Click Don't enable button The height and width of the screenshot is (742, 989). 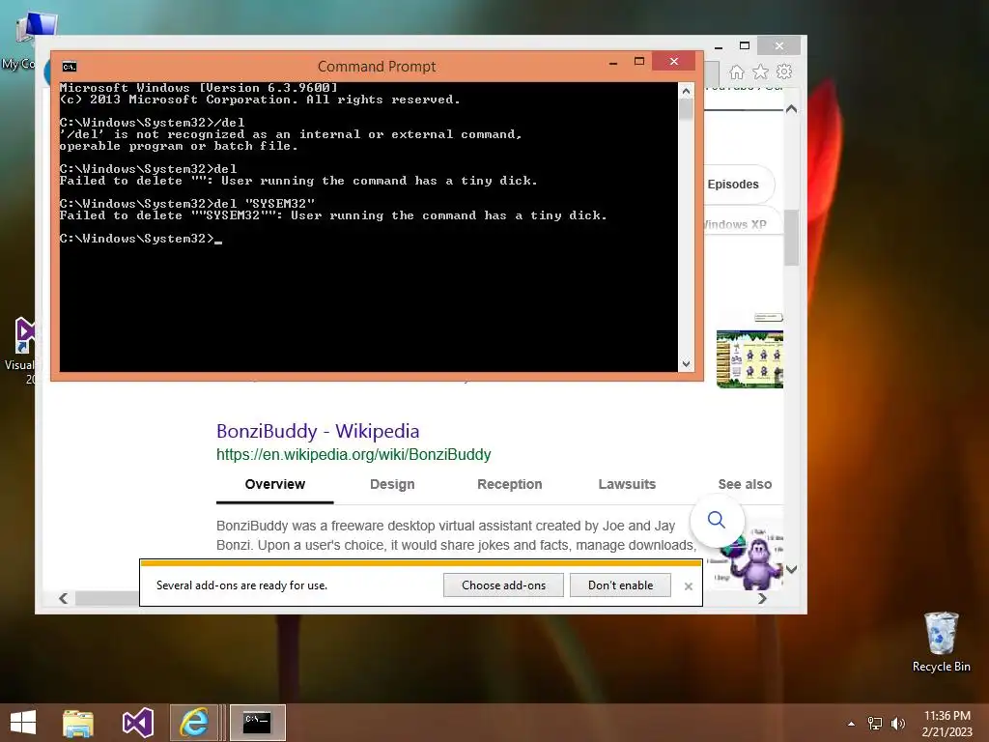(x=621, y=585)
